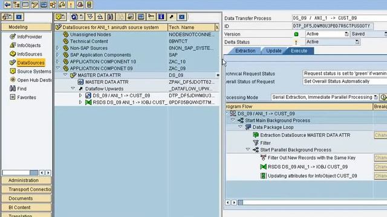Click the upward arrow activate icon in top toolbar

coord(71,4)
